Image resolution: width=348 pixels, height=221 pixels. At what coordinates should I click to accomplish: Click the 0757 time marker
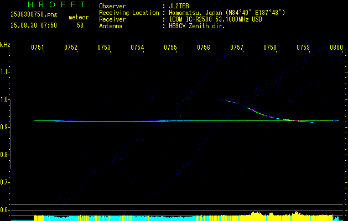coord(237,48)
